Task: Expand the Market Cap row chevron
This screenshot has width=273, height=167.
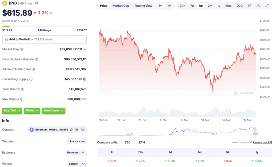Action: point(85,49)
